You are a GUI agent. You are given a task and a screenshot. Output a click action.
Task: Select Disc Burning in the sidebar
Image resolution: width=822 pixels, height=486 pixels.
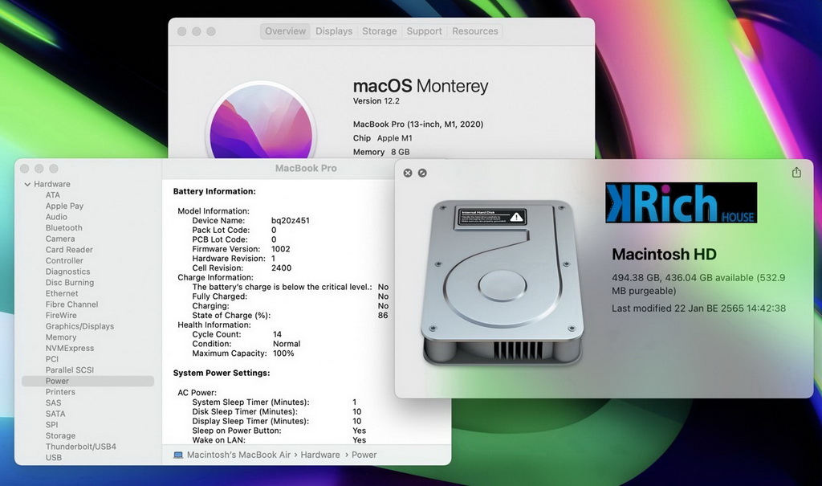click(70, 283)
